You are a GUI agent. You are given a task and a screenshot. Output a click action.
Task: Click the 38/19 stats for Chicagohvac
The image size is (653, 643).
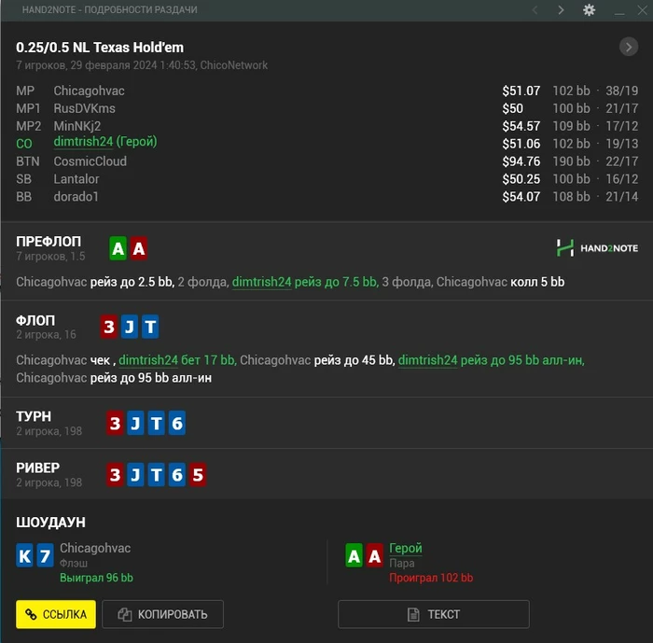622,91
